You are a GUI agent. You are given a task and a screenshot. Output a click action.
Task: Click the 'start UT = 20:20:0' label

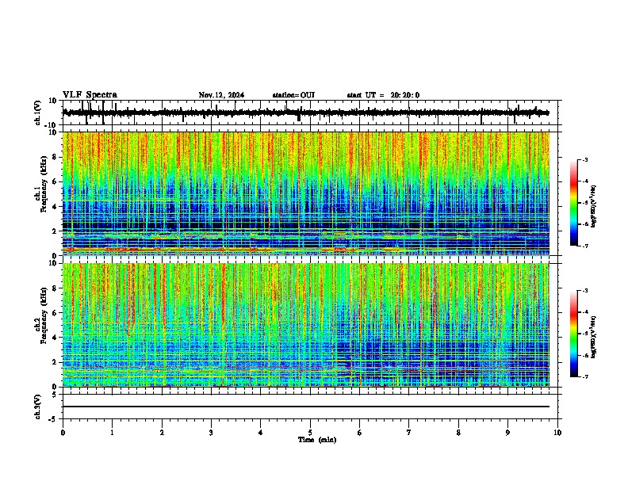pyautogui.click(x=383, y=95)
